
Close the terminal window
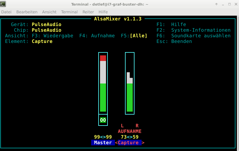point(236,4)
